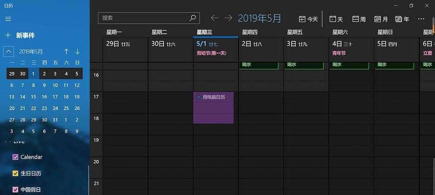Screen dimensions: 435x195
Task: Click the 青年节 holiday label
Action: point(339,53)
